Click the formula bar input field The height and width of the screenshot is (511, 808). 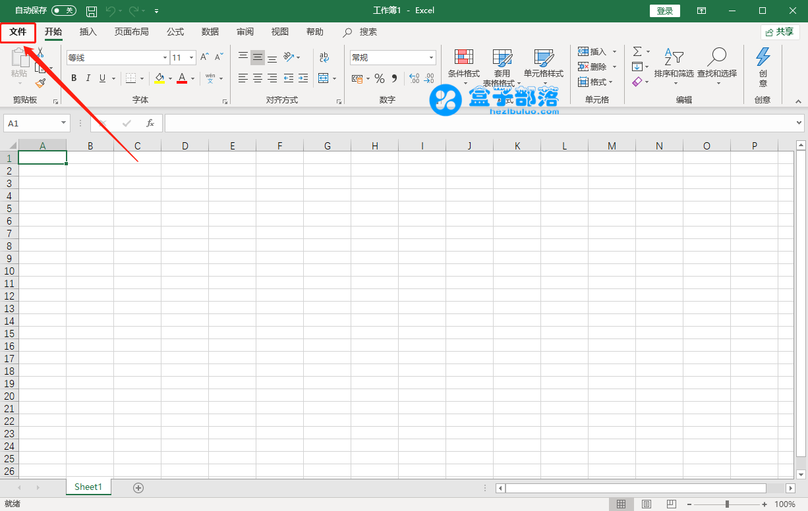click(x=479, y=123)
